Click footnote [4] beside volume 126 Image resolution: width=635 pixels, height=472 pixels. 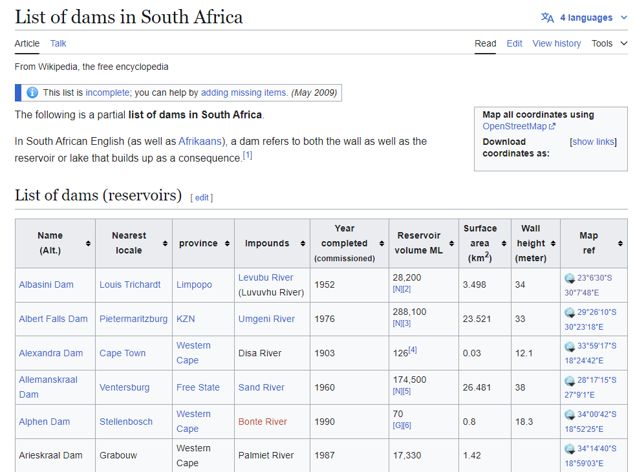[x=413, y=349]
